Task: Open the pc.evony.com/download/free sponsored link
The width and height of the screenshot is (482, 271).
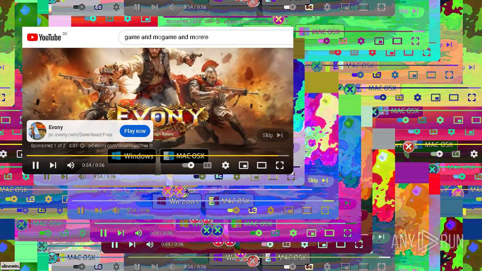Action: pos(120,145)
